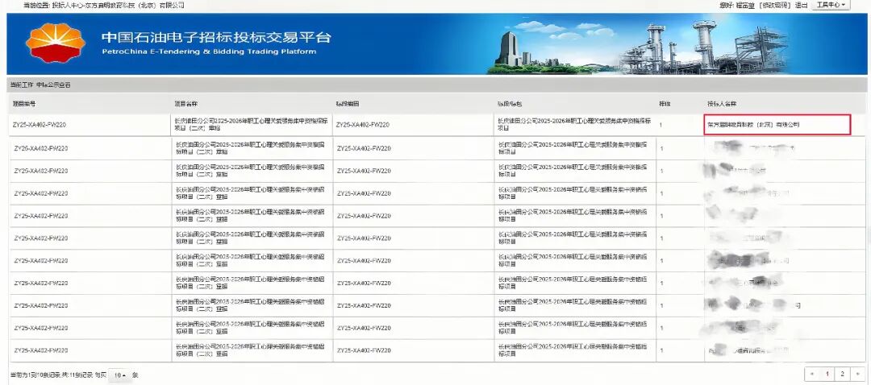
Task: Click the previous page « button
Action: [x=812, y=375]
